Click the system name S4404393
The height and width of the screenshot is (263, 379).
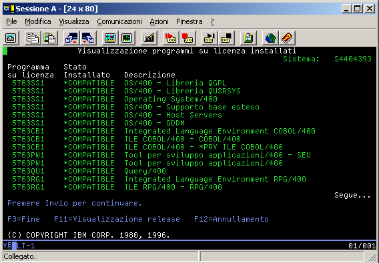tap(353, 59)
